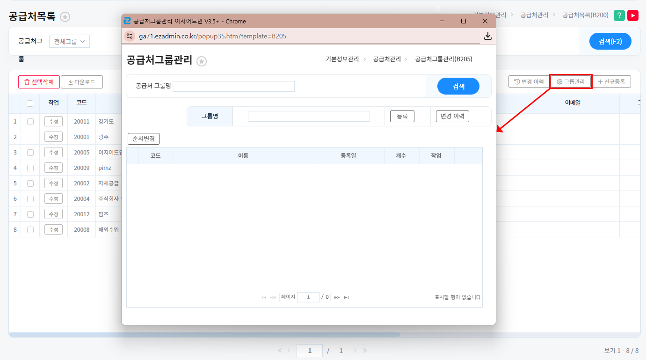
Task: Click the favorite star next to 공급처그룹관리
Action: pos(202,61)
